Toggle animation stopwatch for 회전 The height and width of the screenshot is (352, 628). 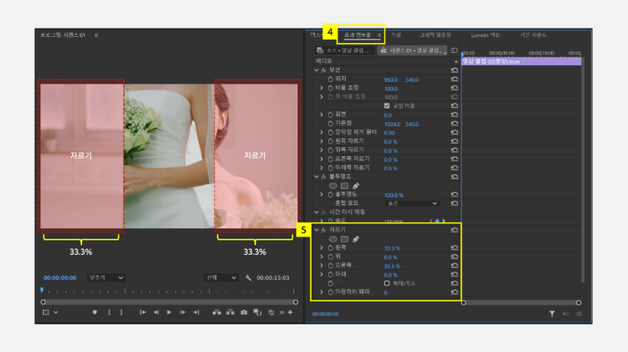click(x=331, y=115)
